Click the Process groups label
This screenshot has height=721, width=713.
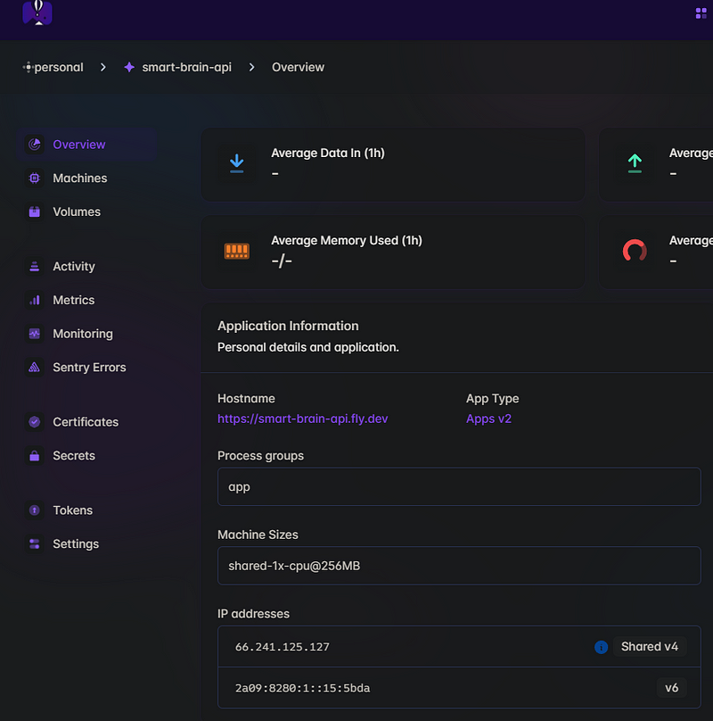tap(260, 455)
